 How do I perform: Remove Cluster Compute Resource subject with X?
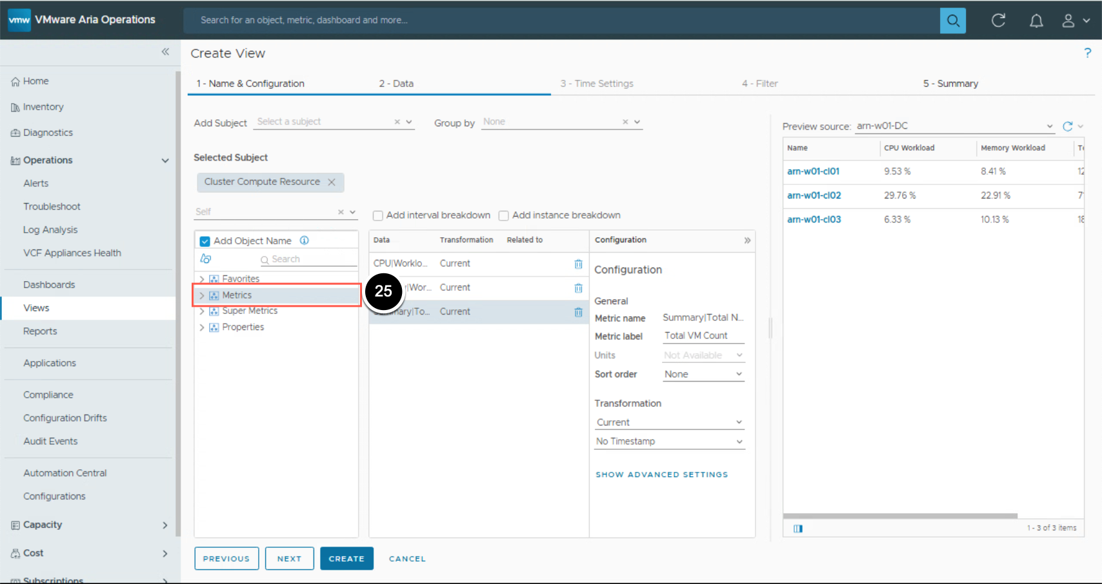coord(332,182)
